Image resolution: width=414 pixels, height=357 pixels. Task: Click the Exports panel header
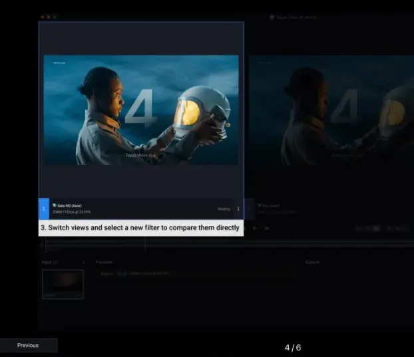[x=313, y=262]
